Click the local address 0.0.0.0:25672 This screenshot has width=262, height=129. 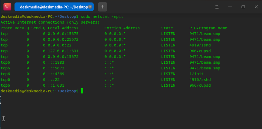(x=63, y=40)
